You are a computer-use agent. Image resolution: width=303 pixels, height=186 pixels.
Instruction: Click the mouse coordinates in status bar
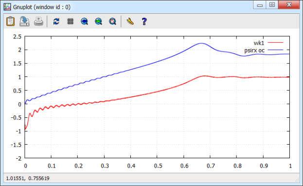point(28,178)
